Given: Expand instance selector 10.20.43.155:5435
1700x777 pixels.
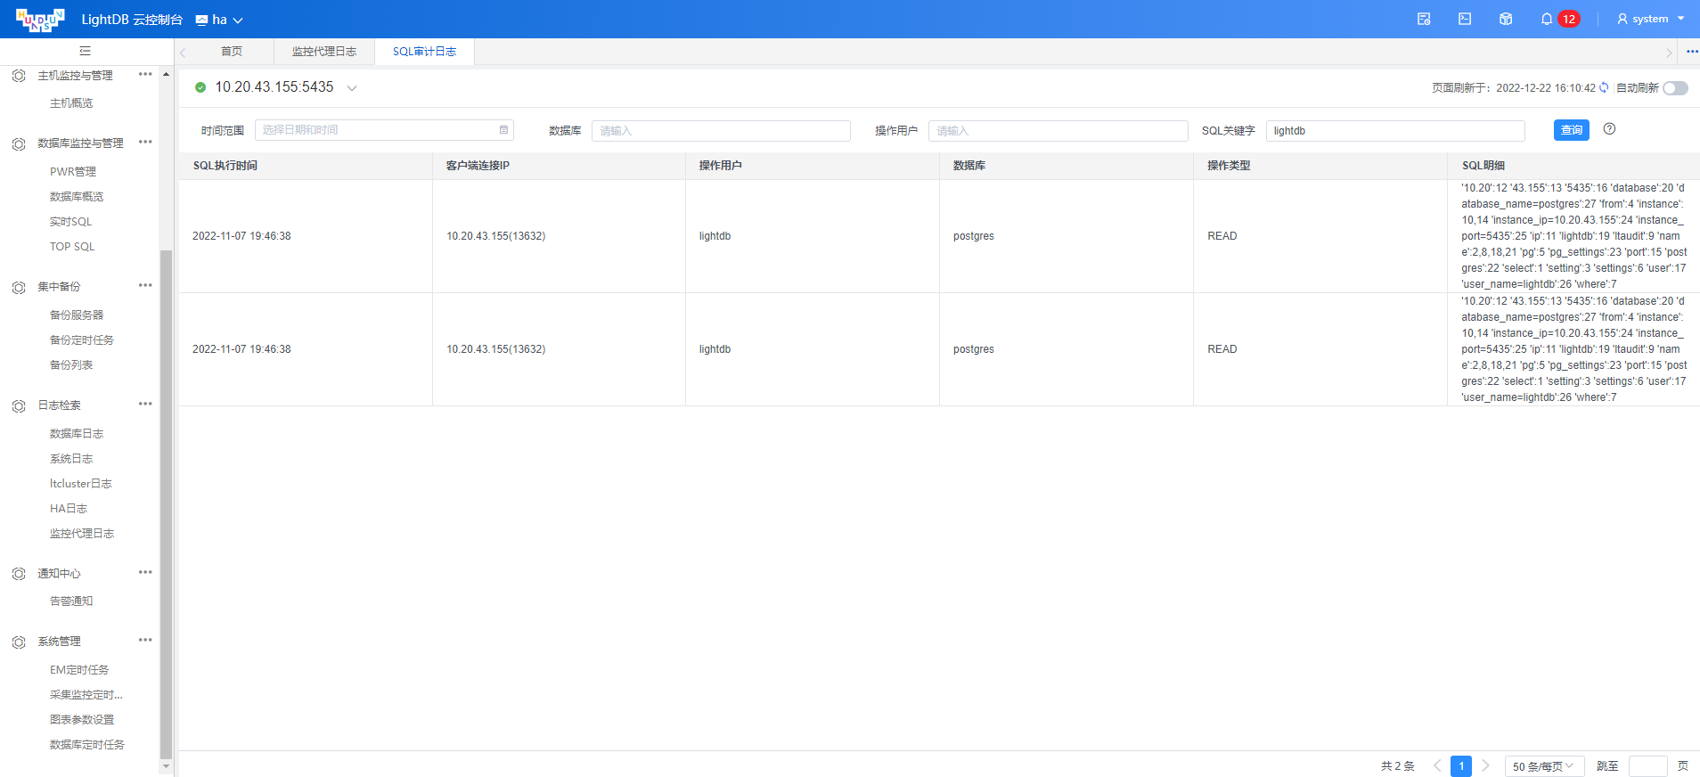Looking at the screenshot, I should (x=352, y=87).
